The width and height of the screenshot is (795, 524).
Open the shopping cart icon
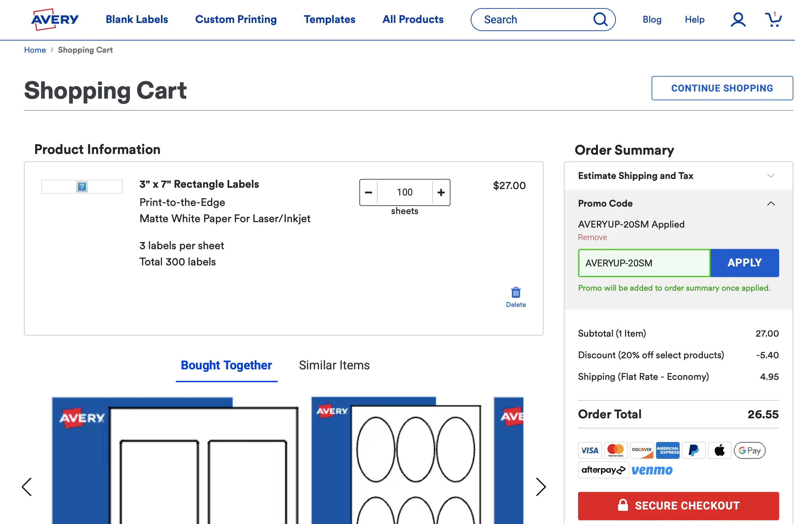(x=773, y=20)
